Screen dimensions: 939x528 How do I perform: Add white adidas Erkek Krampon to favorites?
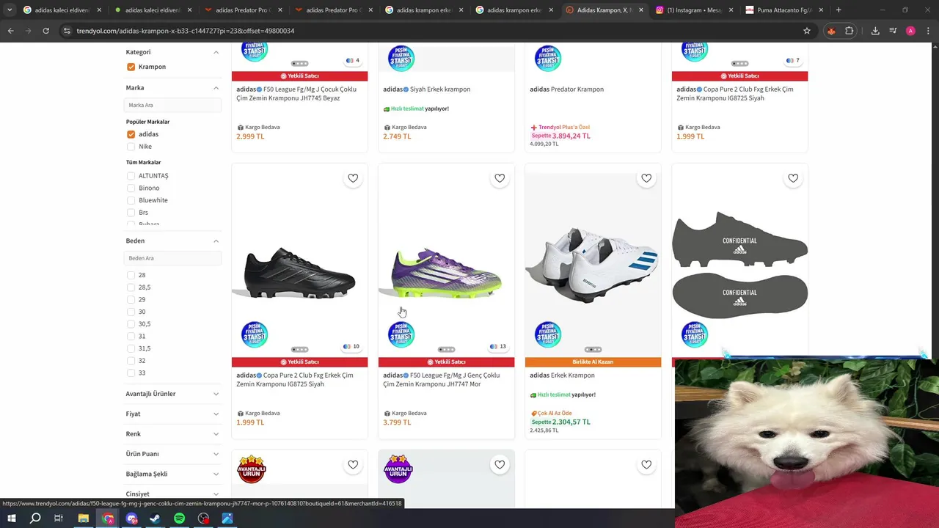coord(646,178)
